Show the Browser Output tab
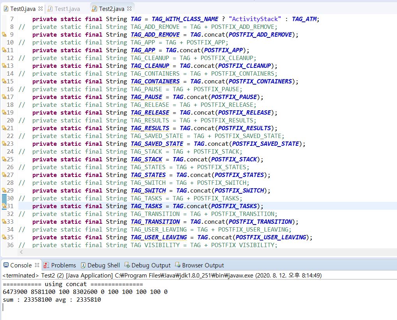Screen dimensions: 397x320 [199, 265]
